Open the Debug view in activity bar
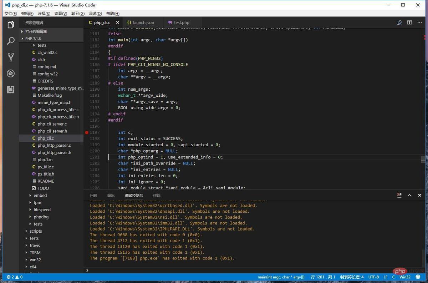Viewport: 428px width, 283px height. pos(11,74)
